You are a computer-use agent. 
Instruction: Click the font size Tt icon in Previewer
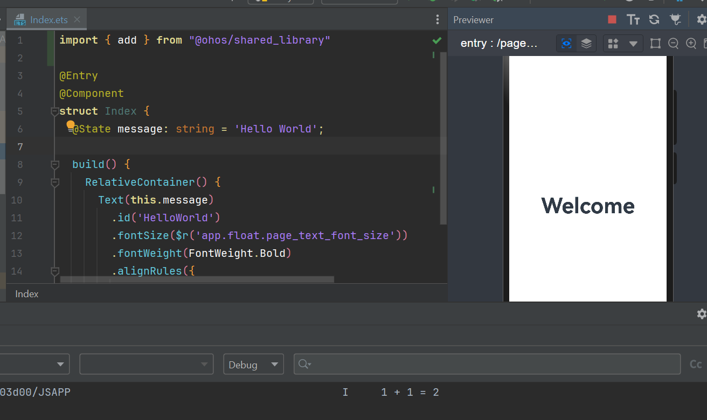coord(633,20)
